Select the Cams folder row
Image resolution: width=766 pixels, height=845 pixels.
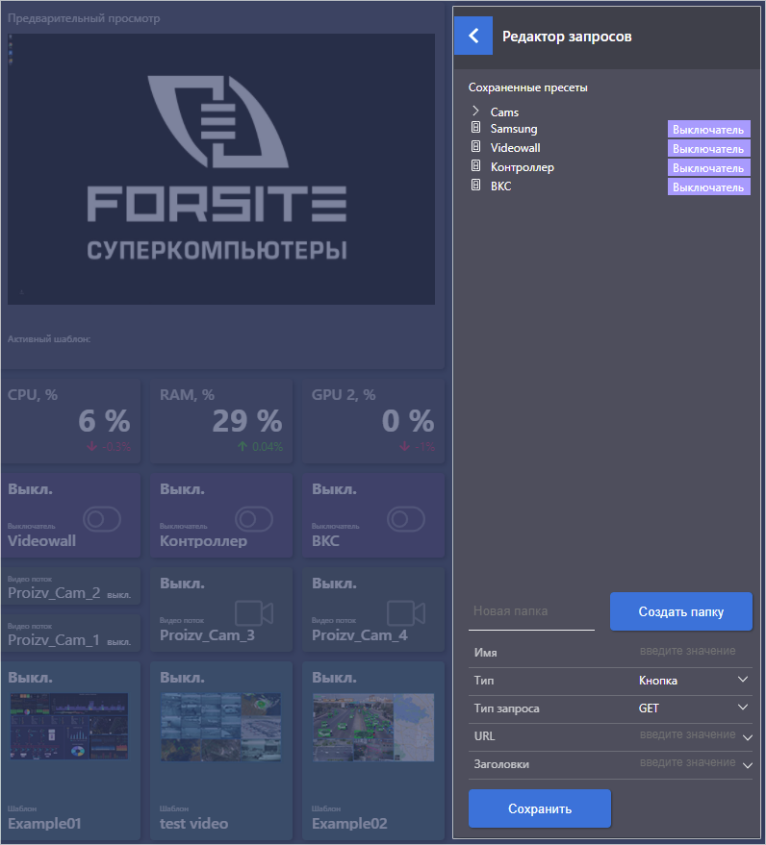click(609, 112)
